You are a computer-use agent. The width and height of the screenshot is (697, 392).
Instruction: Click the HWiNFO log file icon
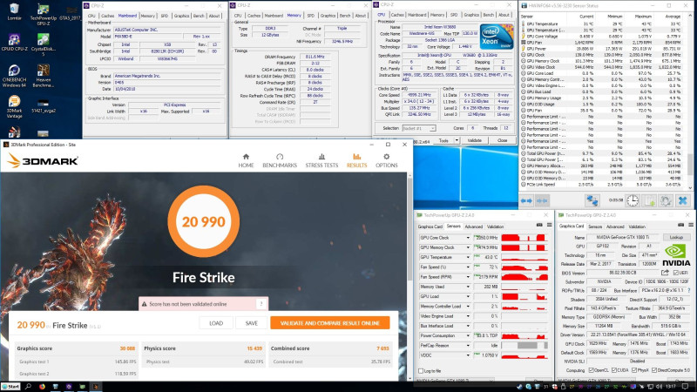pyautogui.click(x=649, y=201)
